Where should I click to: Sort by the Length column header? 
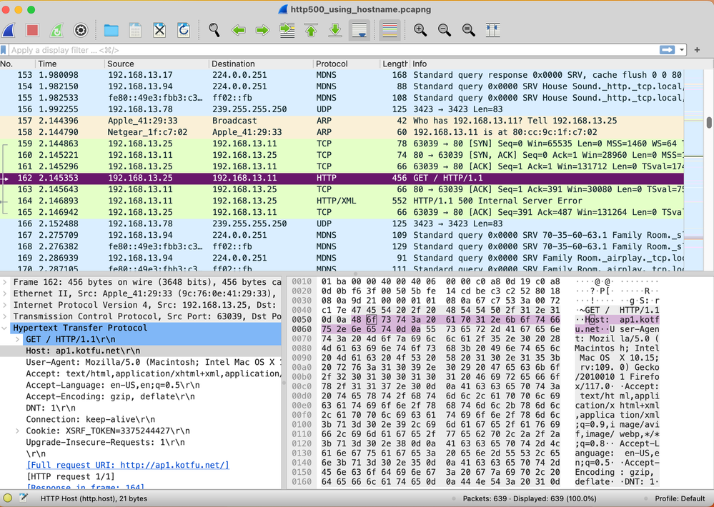395,64
